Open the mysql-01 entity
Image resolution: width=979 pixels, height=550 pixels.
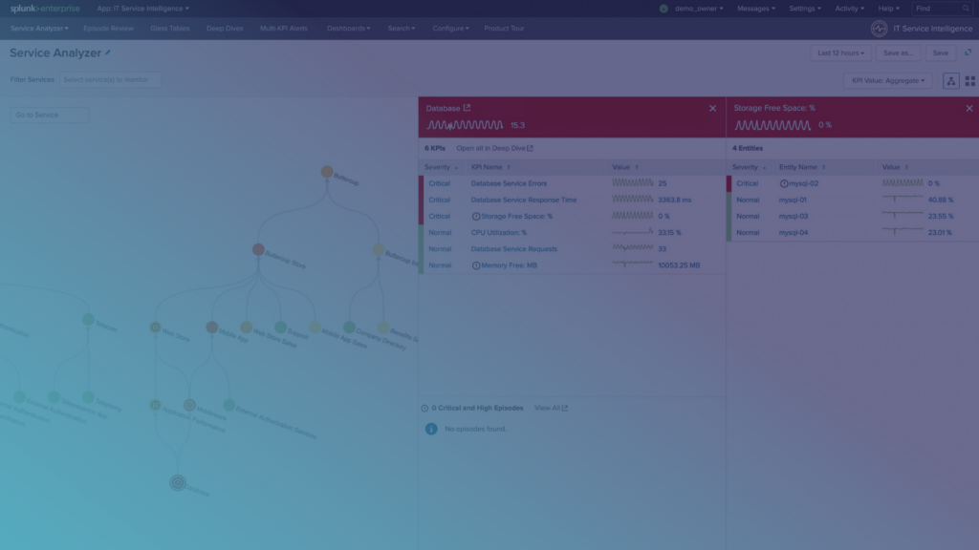(793, 201)
